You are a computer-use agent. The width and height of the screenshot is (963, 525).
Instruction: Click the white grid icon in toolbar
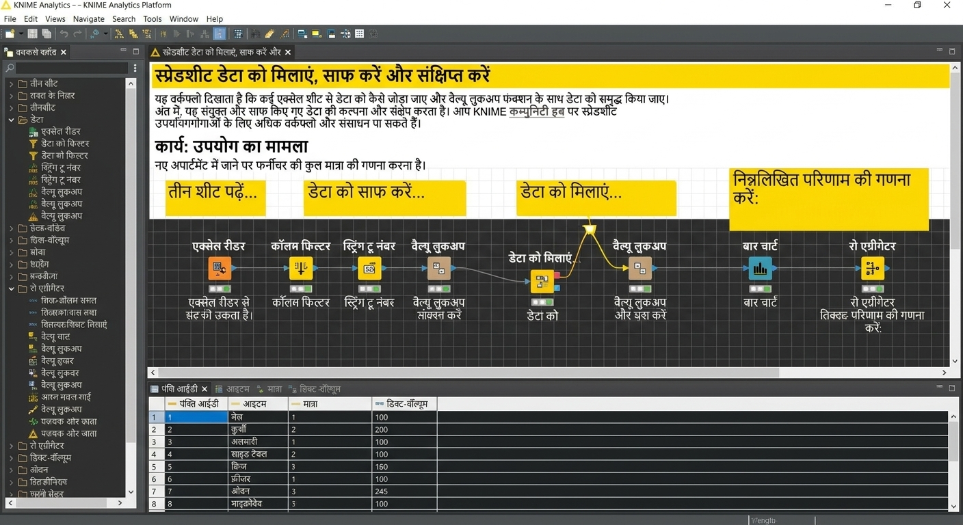click(x=359, y=33)
